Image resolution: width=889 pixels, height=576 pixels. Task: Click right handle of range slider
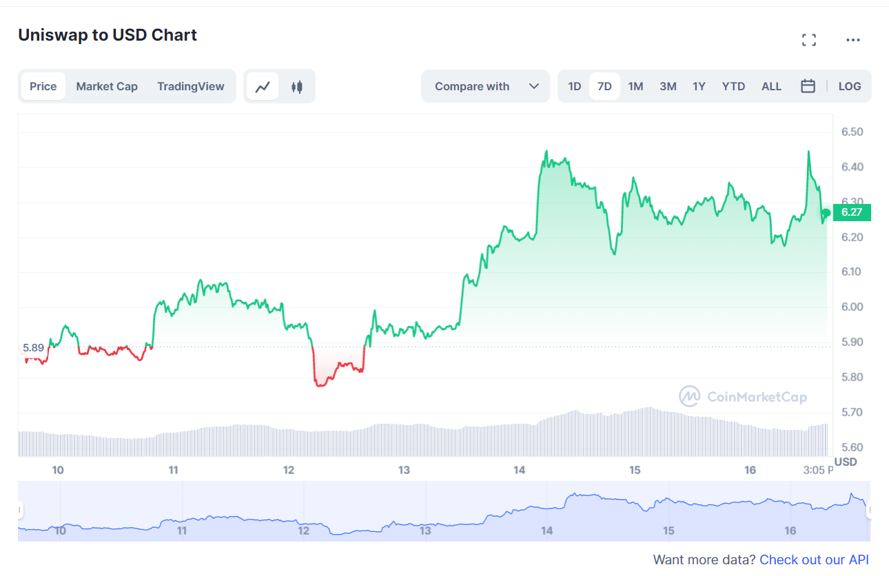coord(870,511)
